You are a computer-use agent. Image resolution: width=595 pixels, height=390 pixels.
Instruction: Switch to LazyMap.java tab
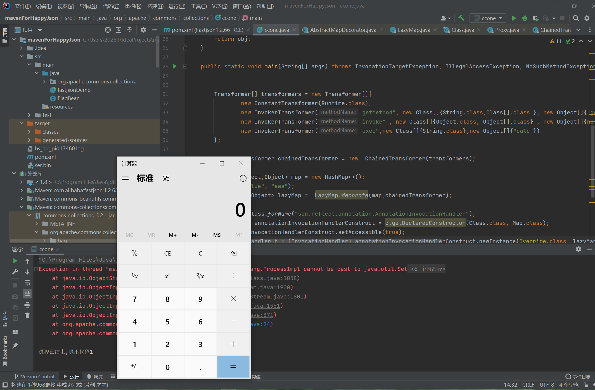click(414, 30)
